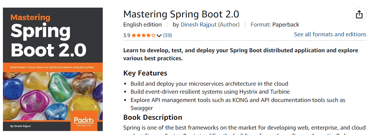
Task: Click the Key Features heading
Action: [145, 73]
